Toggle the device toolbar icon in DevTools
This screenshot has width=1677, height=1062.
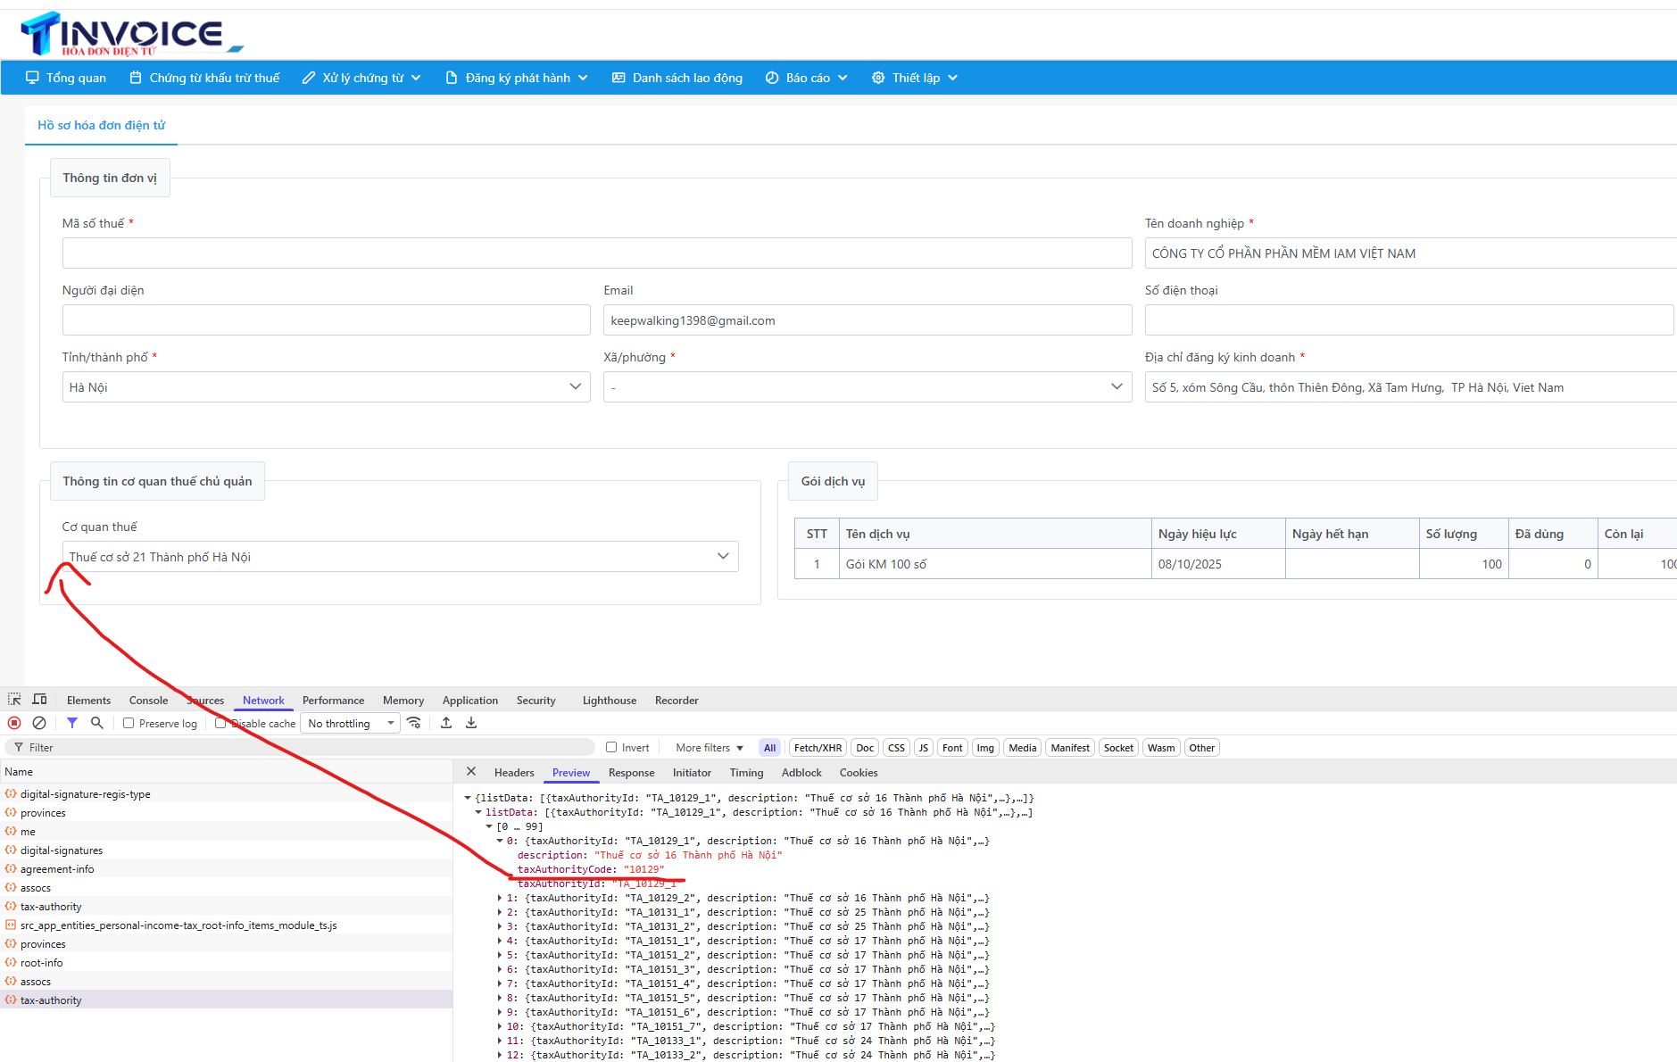(x=39, y=700)
